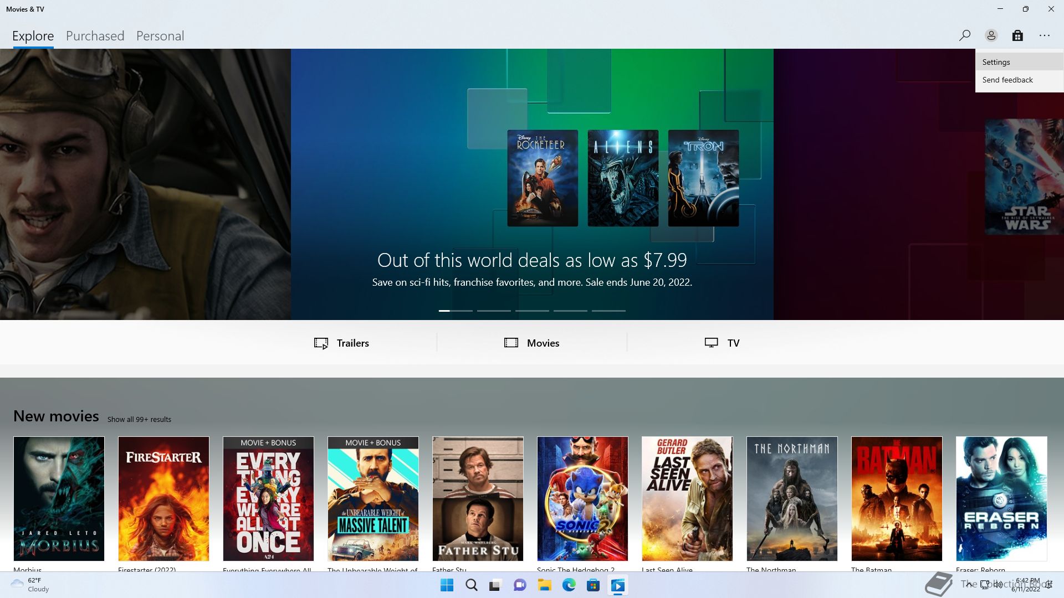
Task: Open the Purchased tab
Action: click(x=95, y=36)
